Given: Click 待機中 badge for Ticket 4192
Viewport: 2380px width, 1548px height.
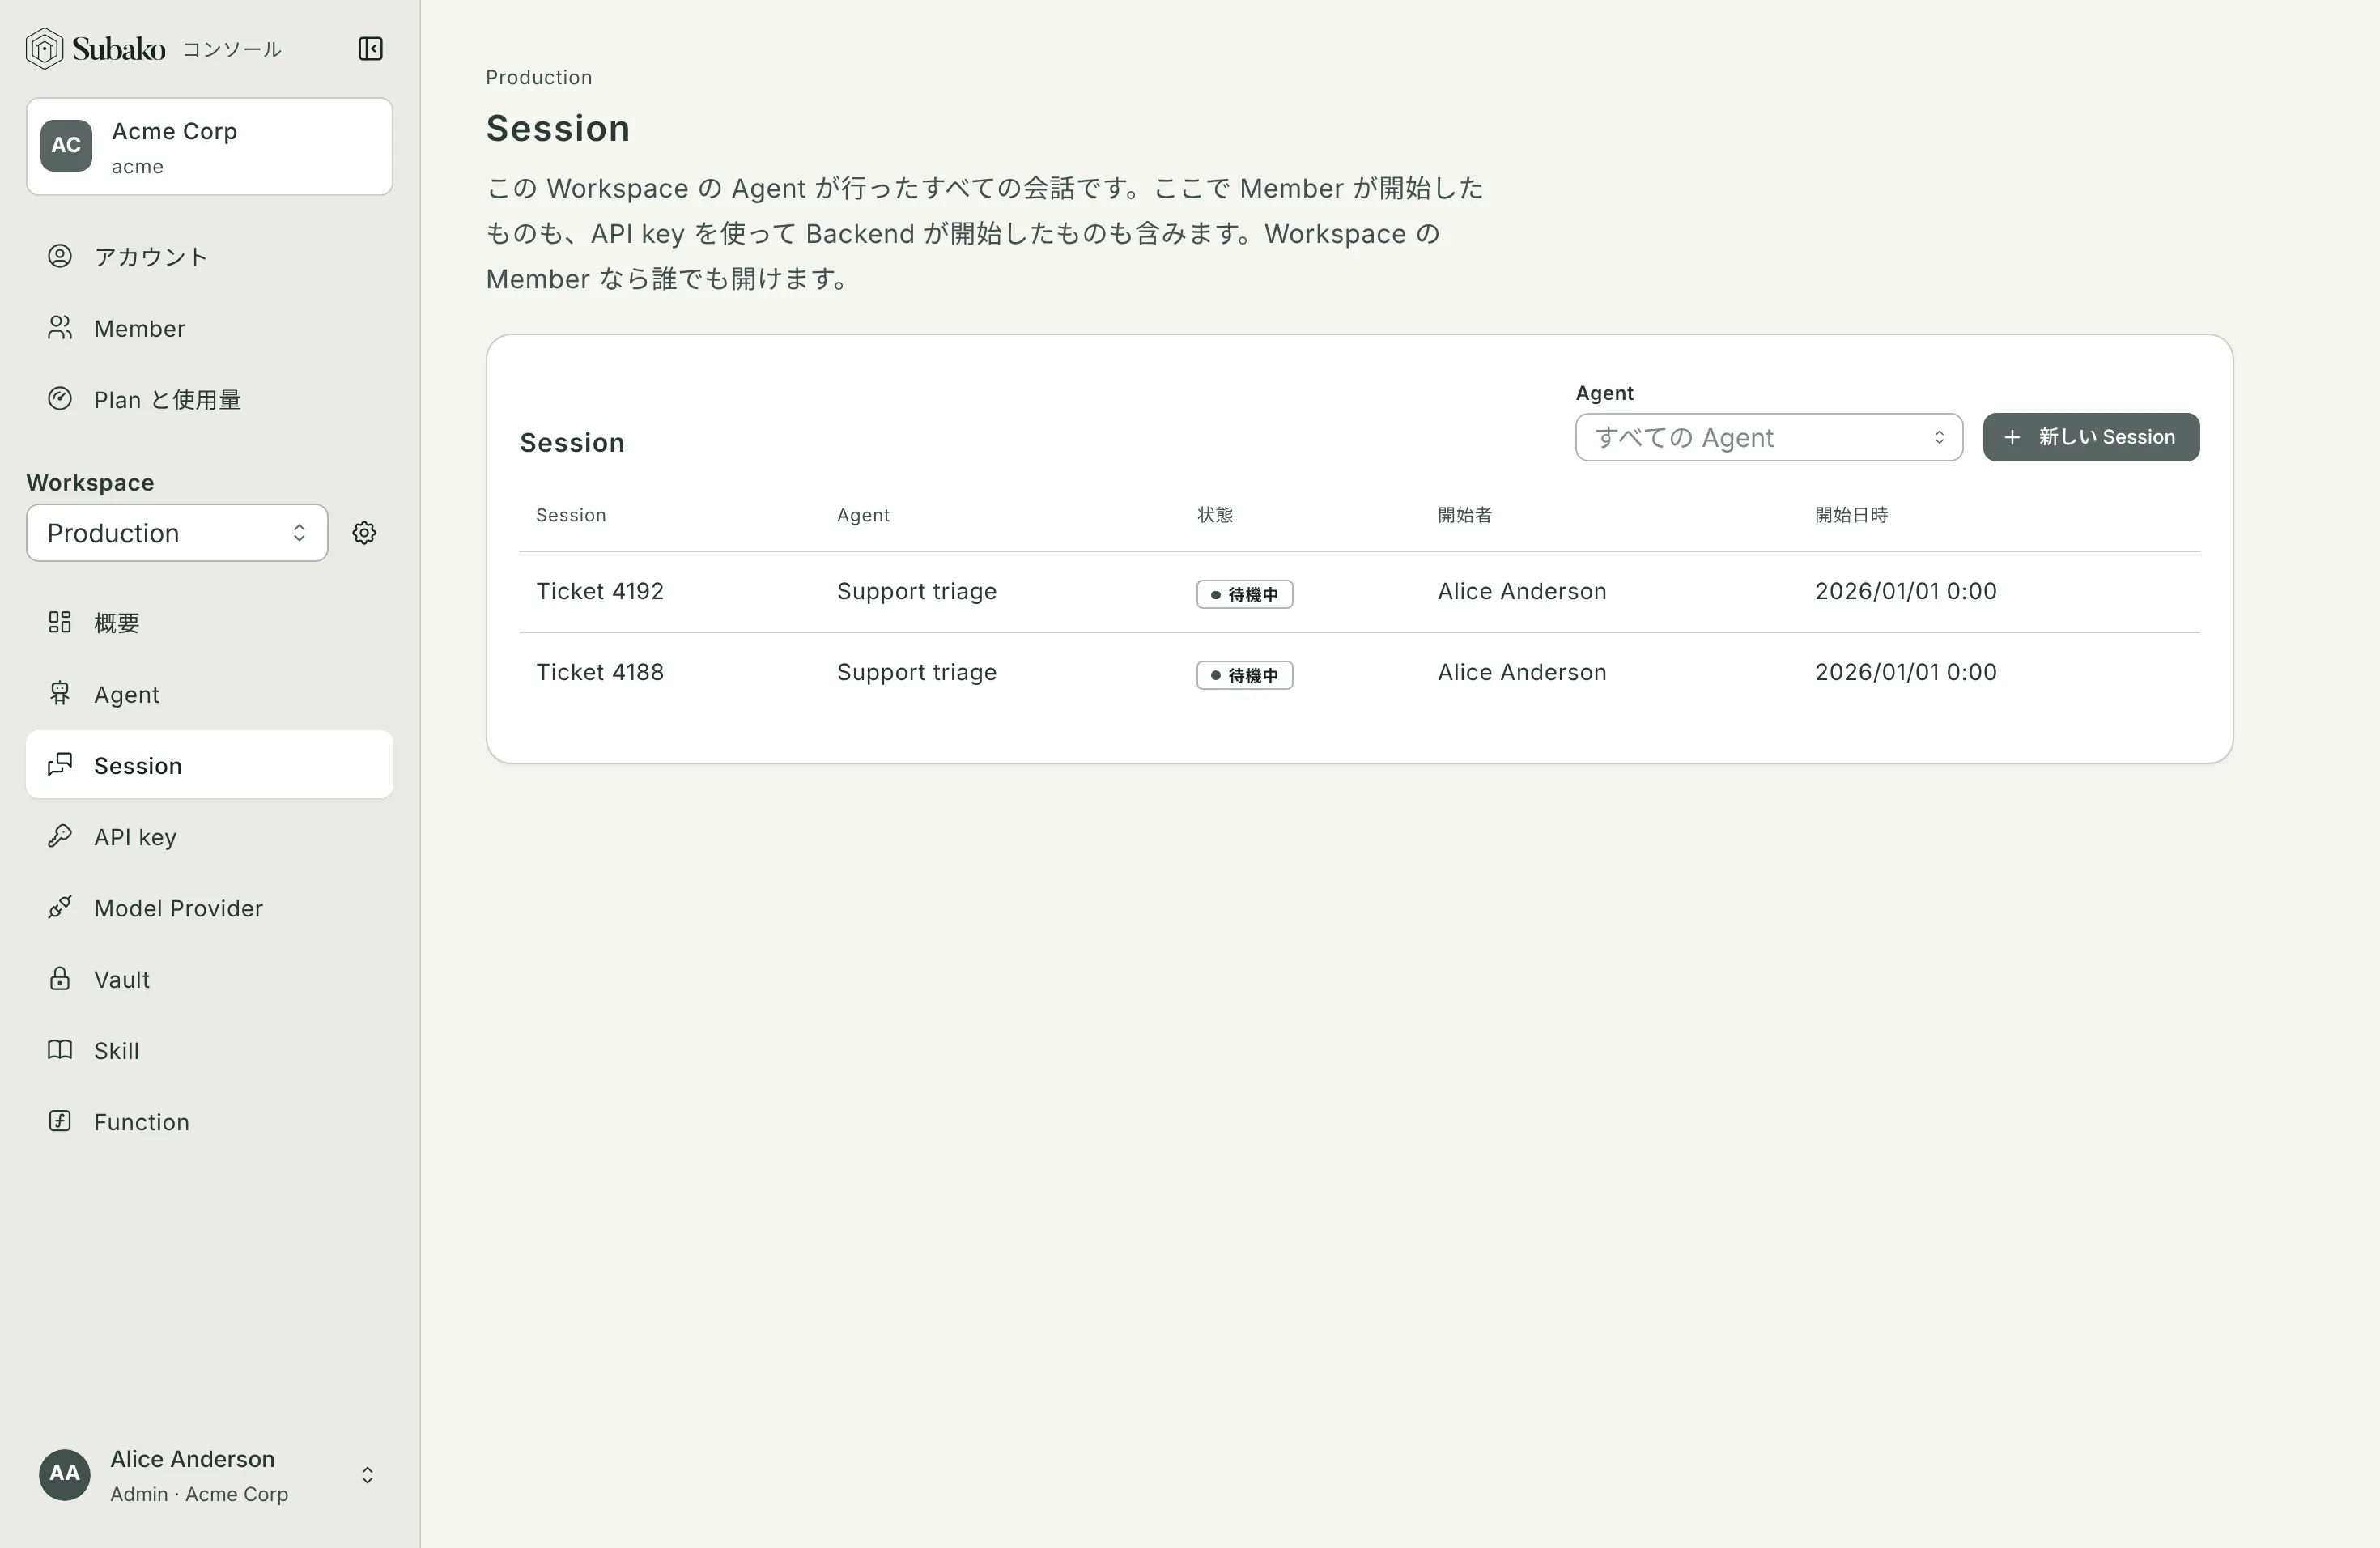Looking at the screenshot, I should (1244, 594).
